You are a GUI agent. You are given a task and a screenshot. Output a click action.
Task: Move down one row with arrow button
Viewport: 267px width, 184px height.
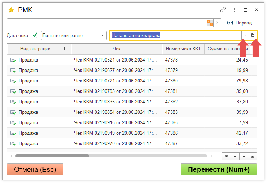pos(244,156)
